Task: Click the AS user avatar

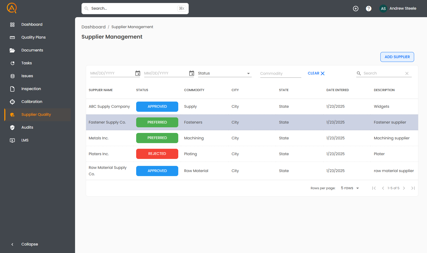Action: tap(383, 9)
